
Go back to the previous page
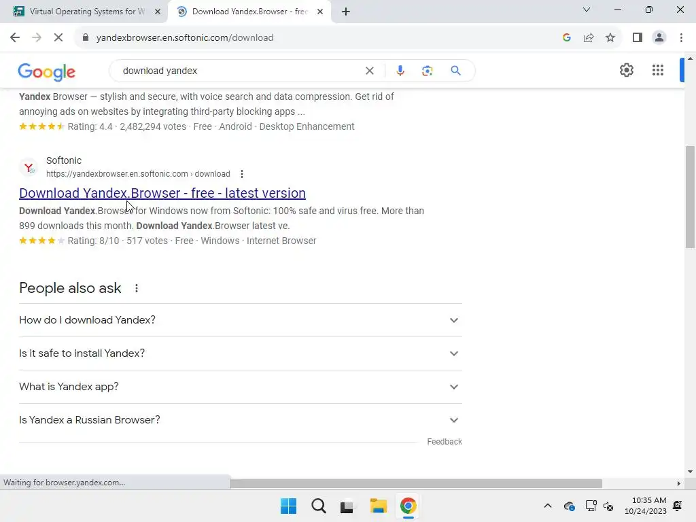coord(15,38)
